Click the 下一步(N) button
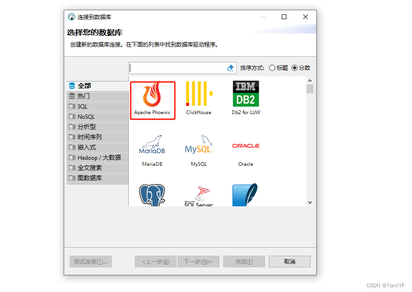The width and height of the screenshot is (412, 292). 199,261
